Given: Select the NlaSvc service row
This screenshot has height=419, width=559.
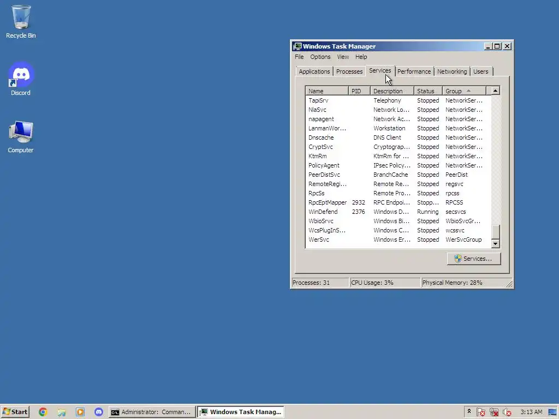Looking at the screenshot, I should pos(398,110).
